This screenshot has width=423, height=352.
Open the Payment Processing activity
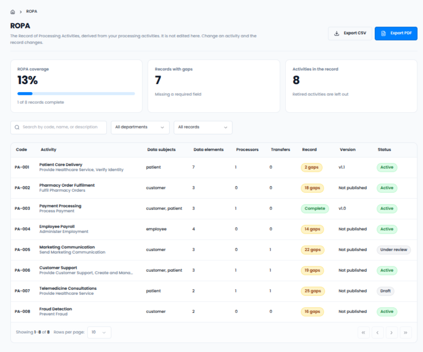60,206
